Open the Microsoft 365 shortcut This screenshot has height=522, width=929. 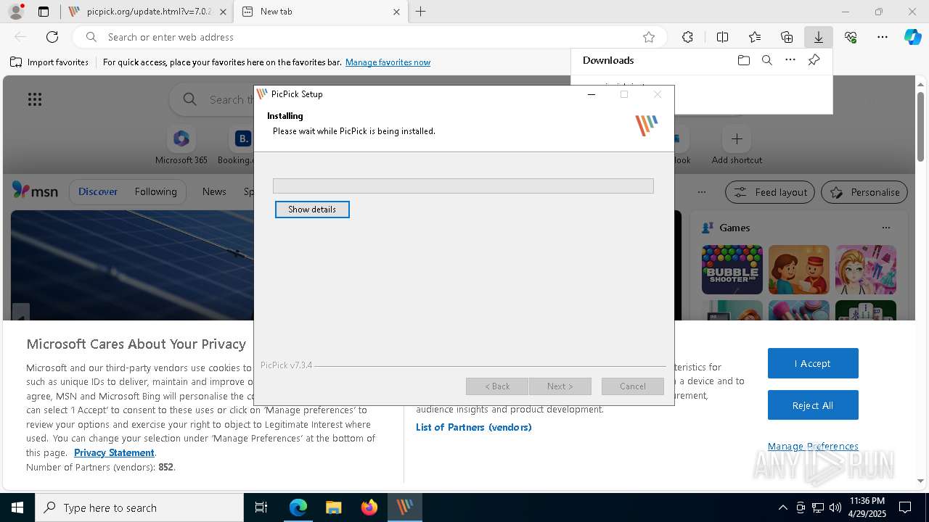point(181,146)
